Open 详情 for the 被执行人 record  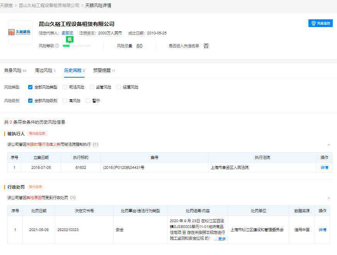pos(324,168)
